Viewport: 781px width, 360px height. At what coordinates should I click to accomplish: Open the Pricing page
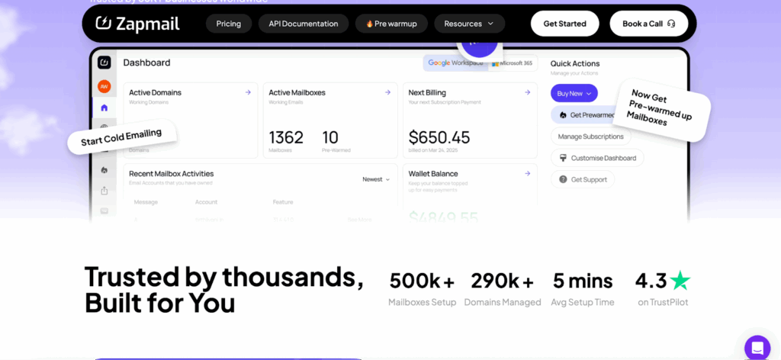229,24
